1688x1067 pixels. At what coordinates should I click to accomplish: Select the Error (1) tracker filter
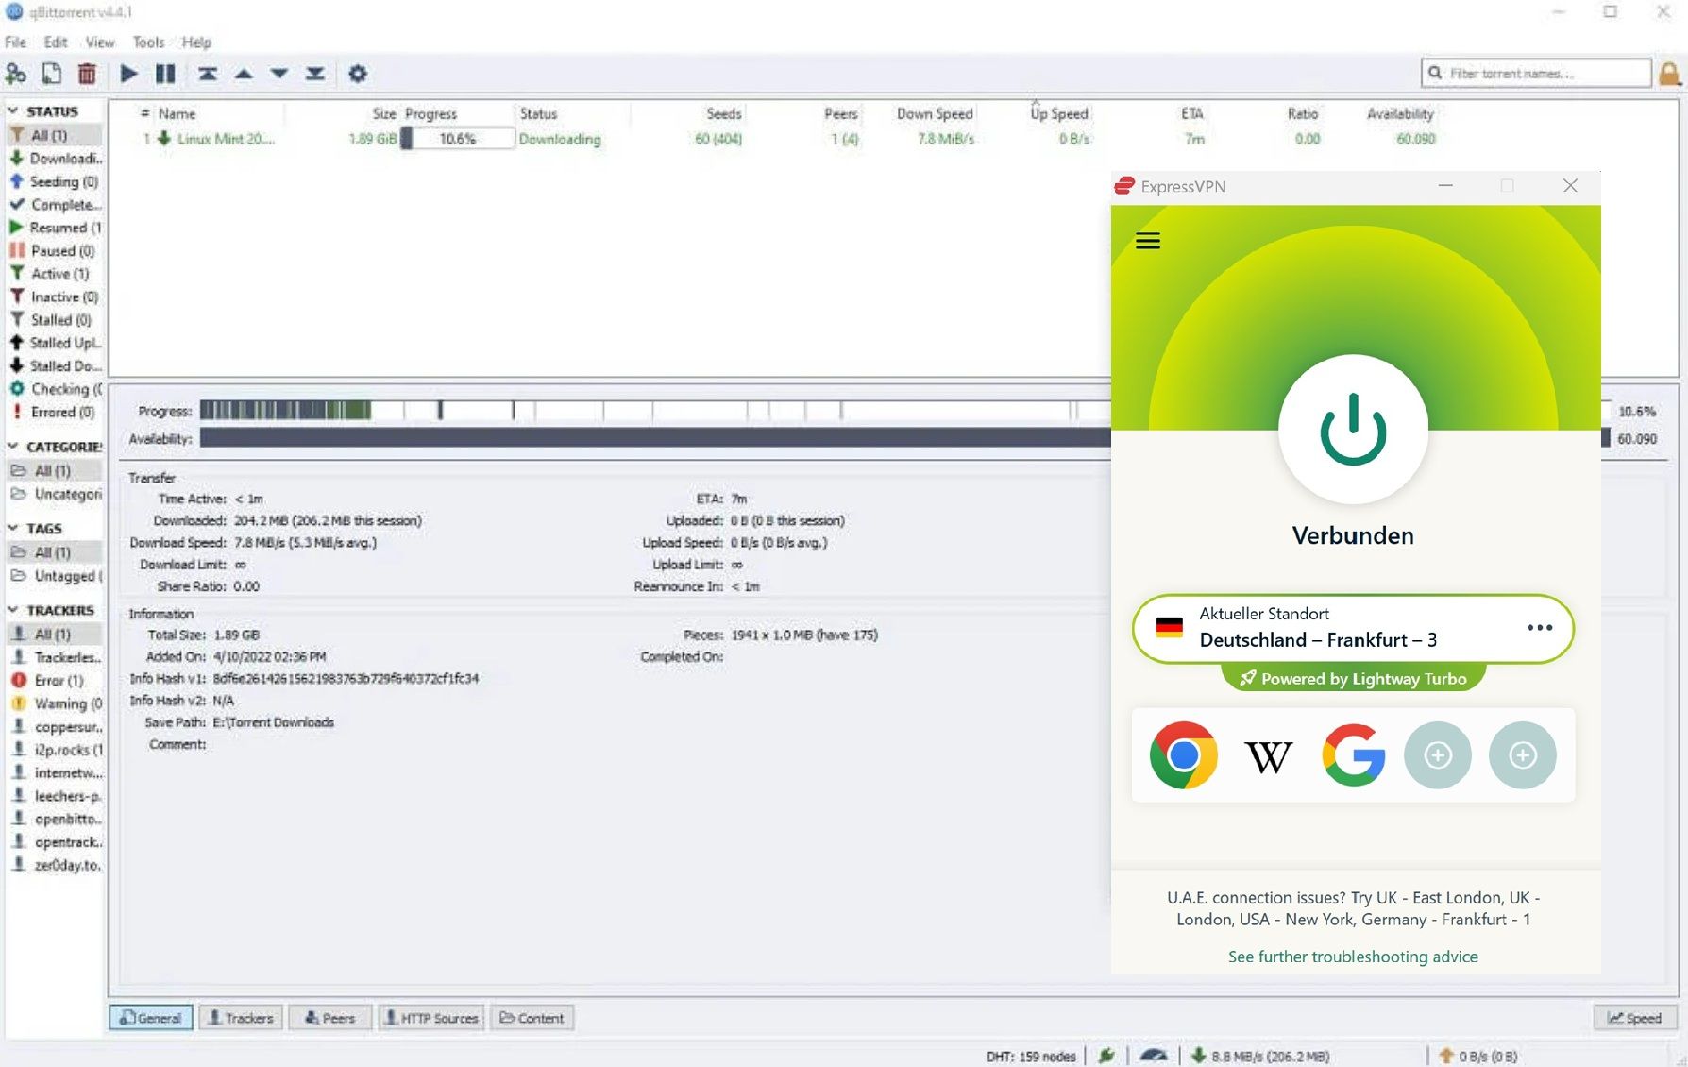[55, 681]
